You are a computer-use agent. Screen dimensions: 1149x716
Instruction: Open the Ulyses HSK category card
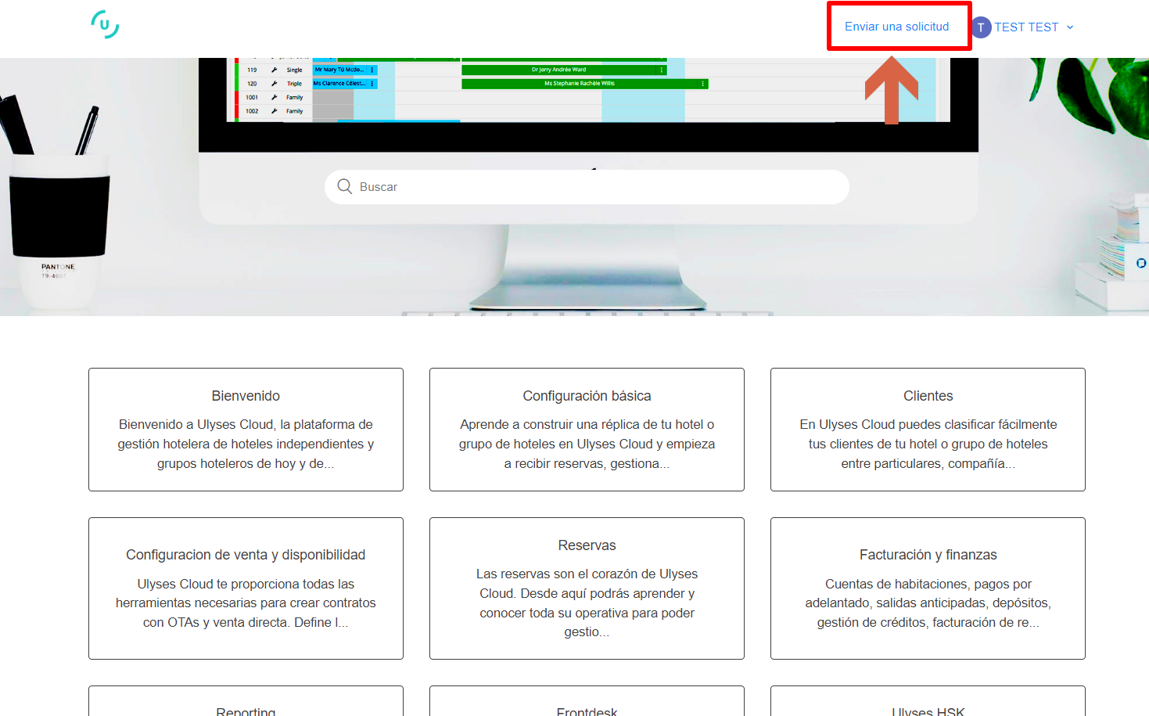[928, 701]
